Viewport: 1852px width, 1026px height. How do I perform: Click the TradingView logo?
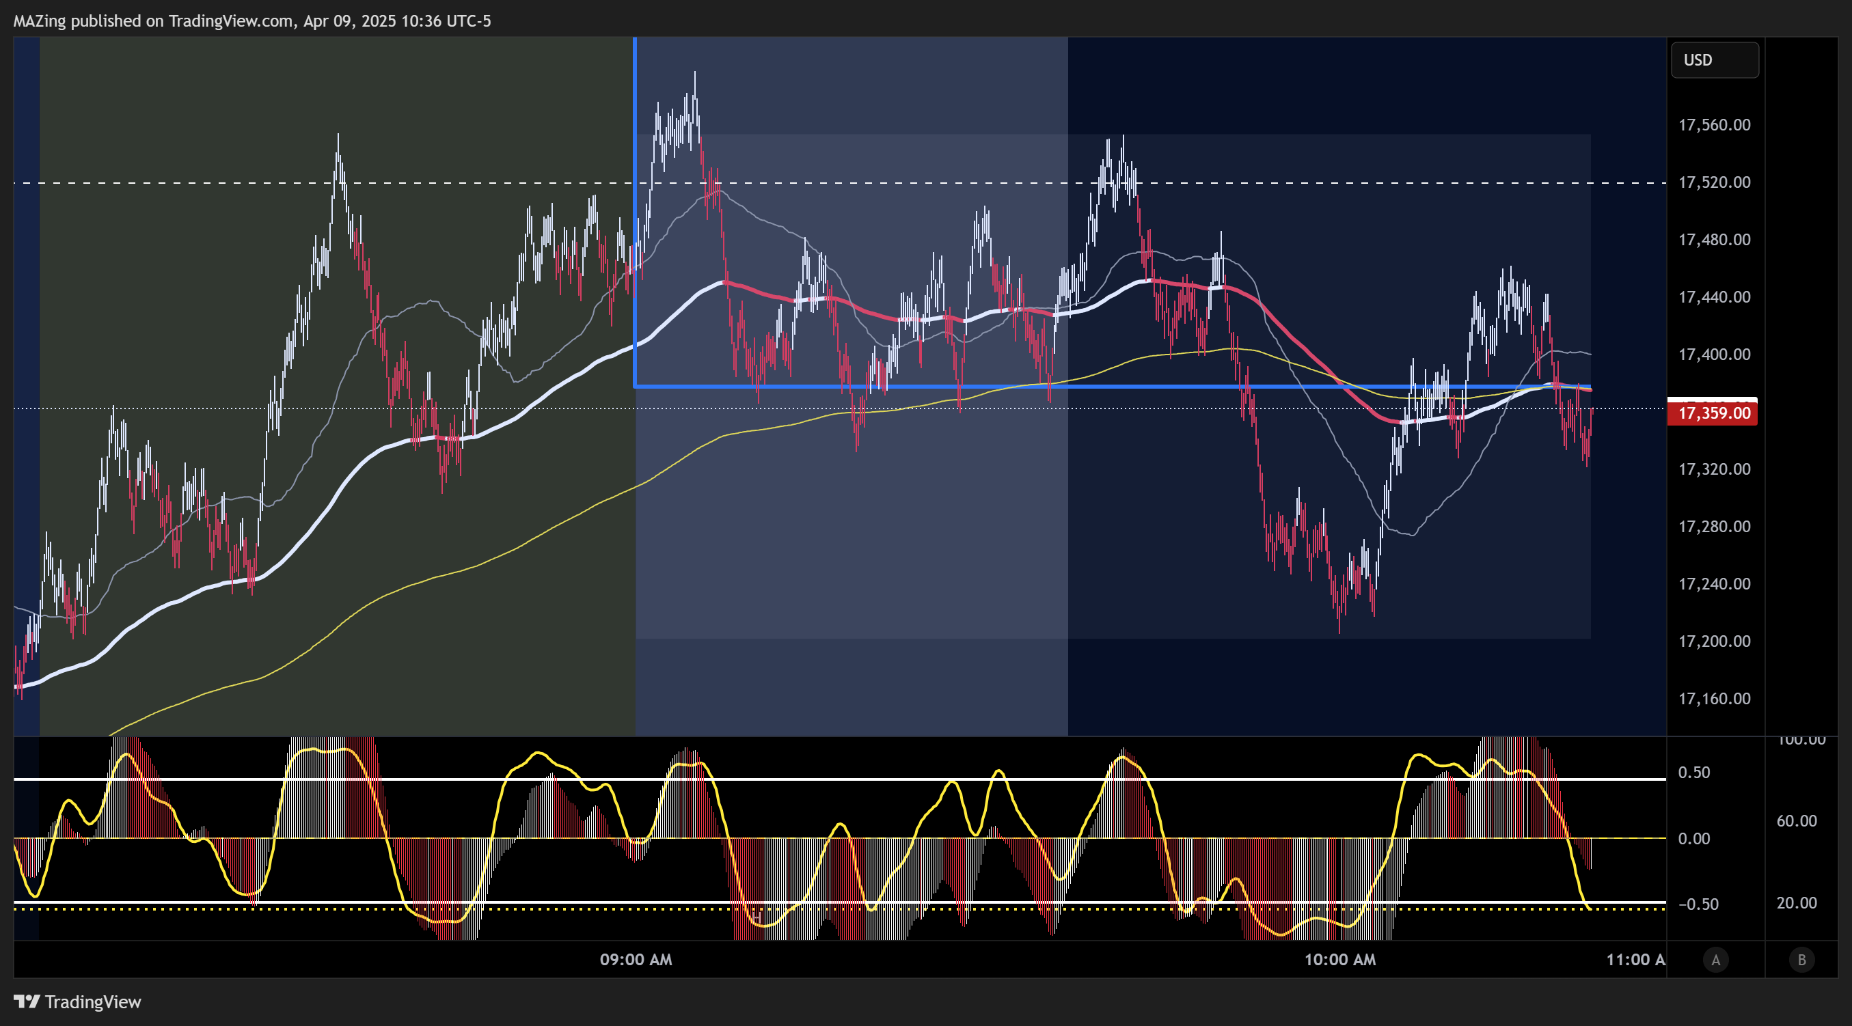coord(78,1001)
